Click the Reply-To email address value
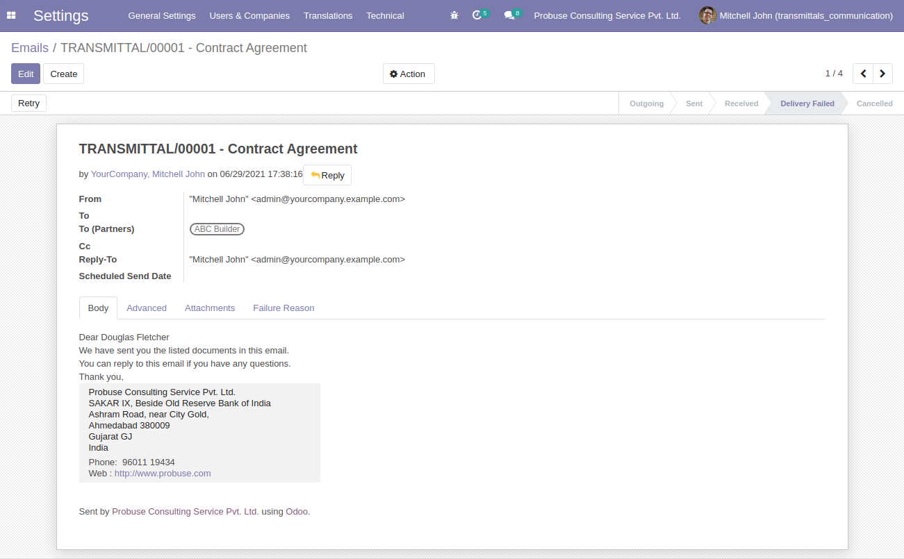 (x=297, y=260)
